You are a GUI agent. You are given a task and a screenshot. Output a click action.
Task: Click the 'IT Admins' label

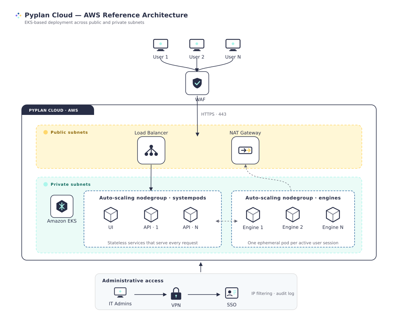click(120, 304)
